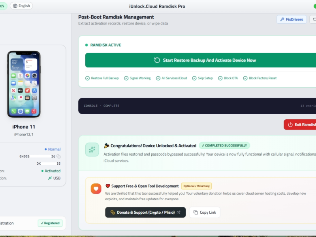The height and width of the screenshot is (237, 316).
Task: Click the Skip Setup label
Action: pos(205,78)
